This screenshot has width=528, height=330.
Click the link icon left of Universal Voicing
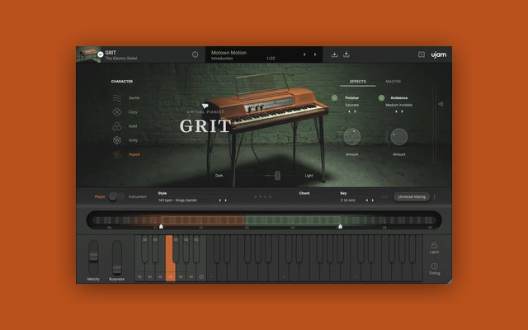coord(385,196)
